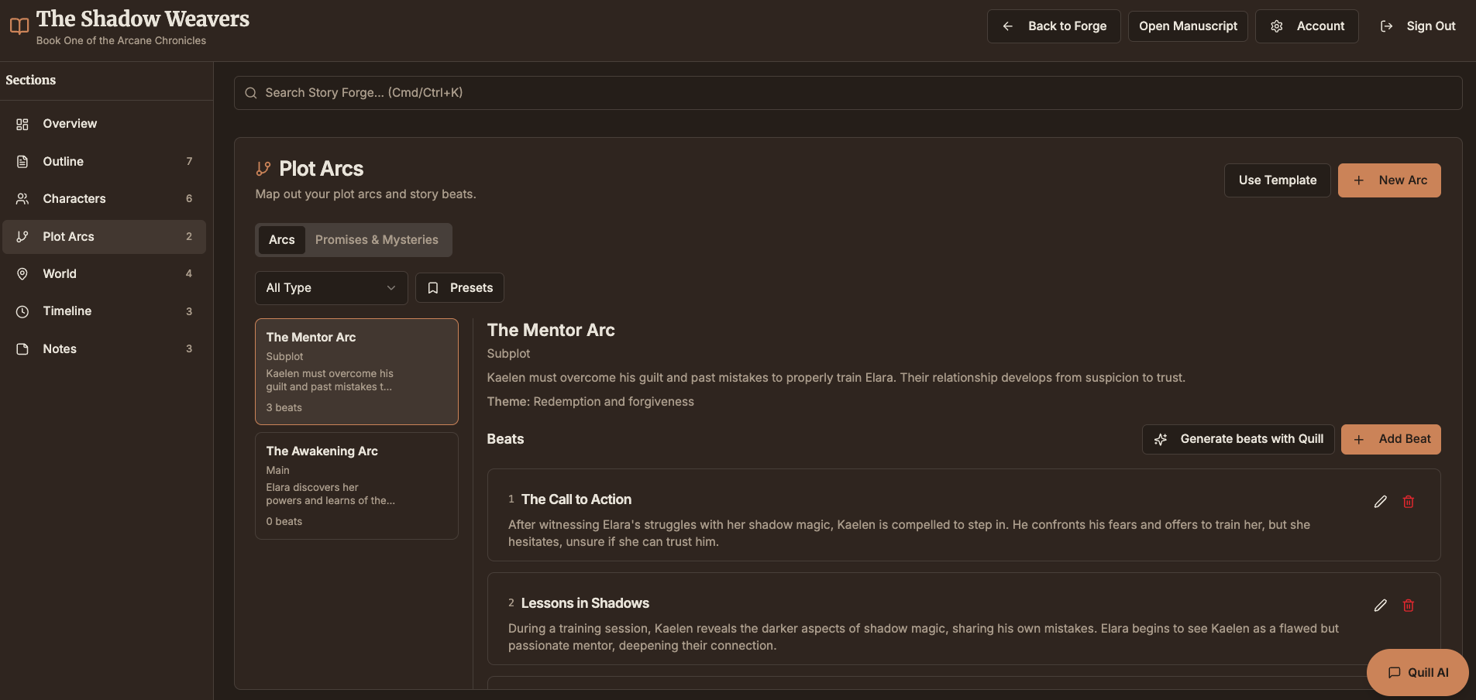This screenshot has height=700, width=1476.
Task: Click the back arrow icon beside Back to Forge
Action: (1007, 26)
